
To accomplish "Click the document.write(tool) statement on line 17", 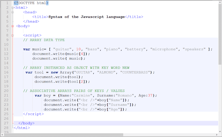I will coord(59,77).
